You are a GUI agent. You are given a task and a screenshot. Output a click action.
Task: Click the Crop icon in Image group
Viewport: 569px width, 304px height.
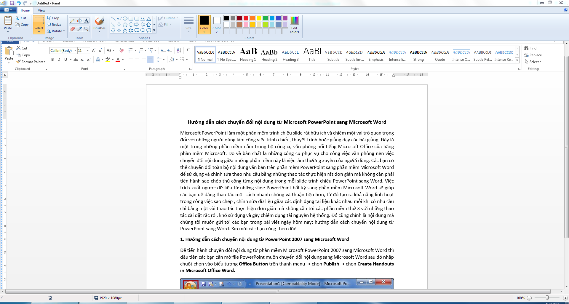(49, 18)
